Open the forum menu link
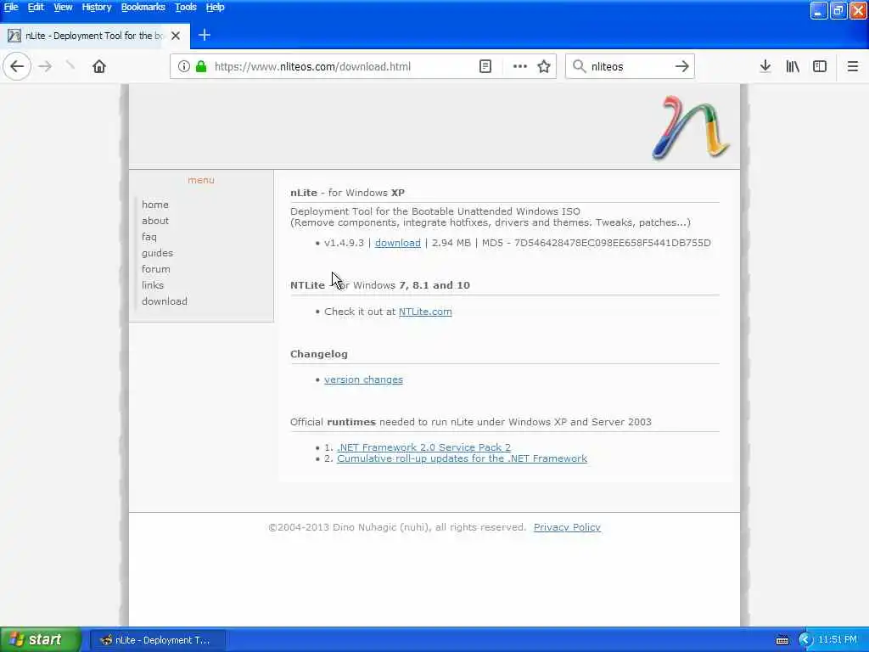The height and width of the screenshot is (652, 869). [x=156, y=269]
